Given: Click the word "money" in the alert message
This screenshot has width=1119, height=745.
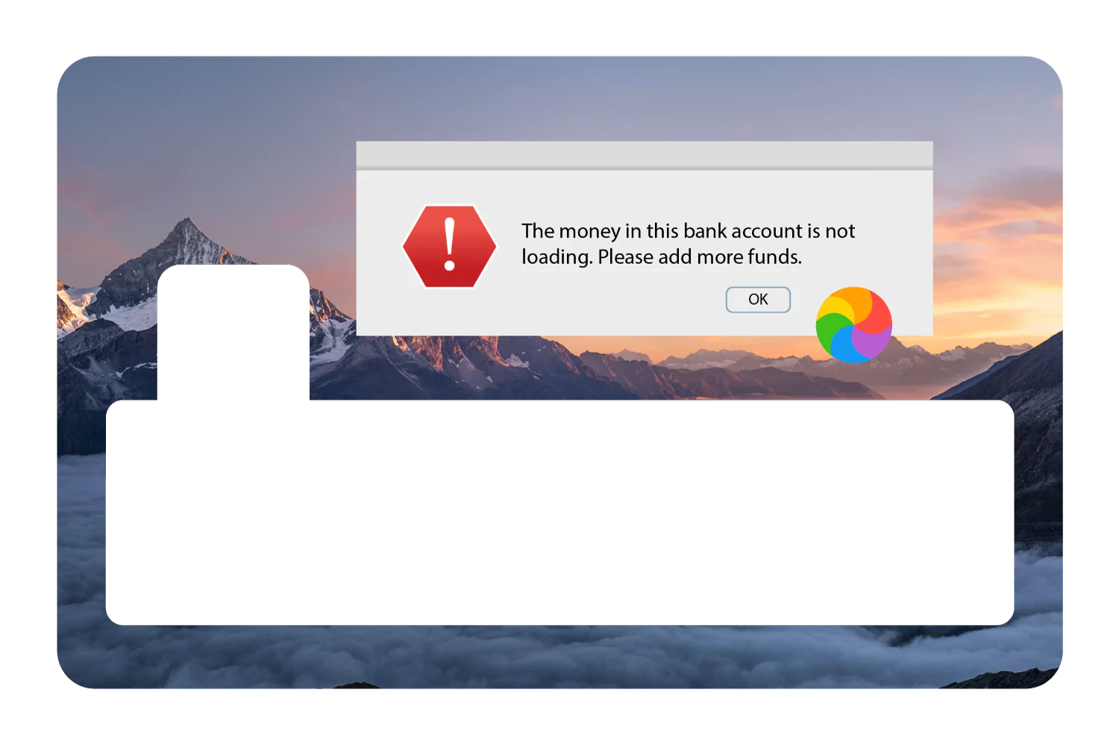Looking at the screenshot, I should click(x=589, y=232).
